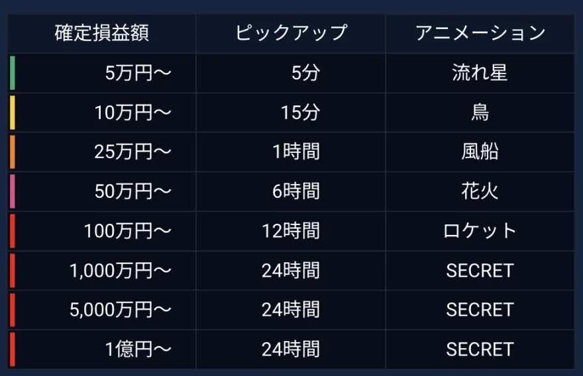The image size is (583, 376).
Task: Click the 5,000万円〜 amount cell
Action: coord(120,310)
